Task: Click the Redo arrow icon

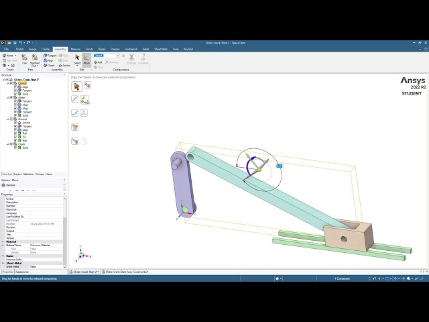Action: coord(29,43)
